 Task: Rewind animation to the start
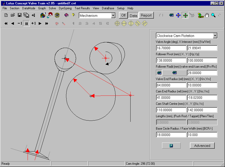coord(6,23)
